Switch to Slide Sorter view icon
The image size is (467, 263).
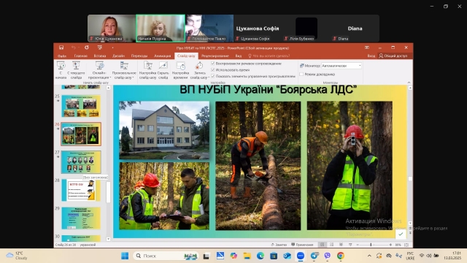pos(331,245)
